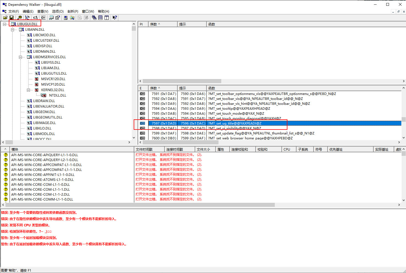Screen dimensions: 406x273
Task: Open the 剖析(P) menu
Action: point(73,11)
